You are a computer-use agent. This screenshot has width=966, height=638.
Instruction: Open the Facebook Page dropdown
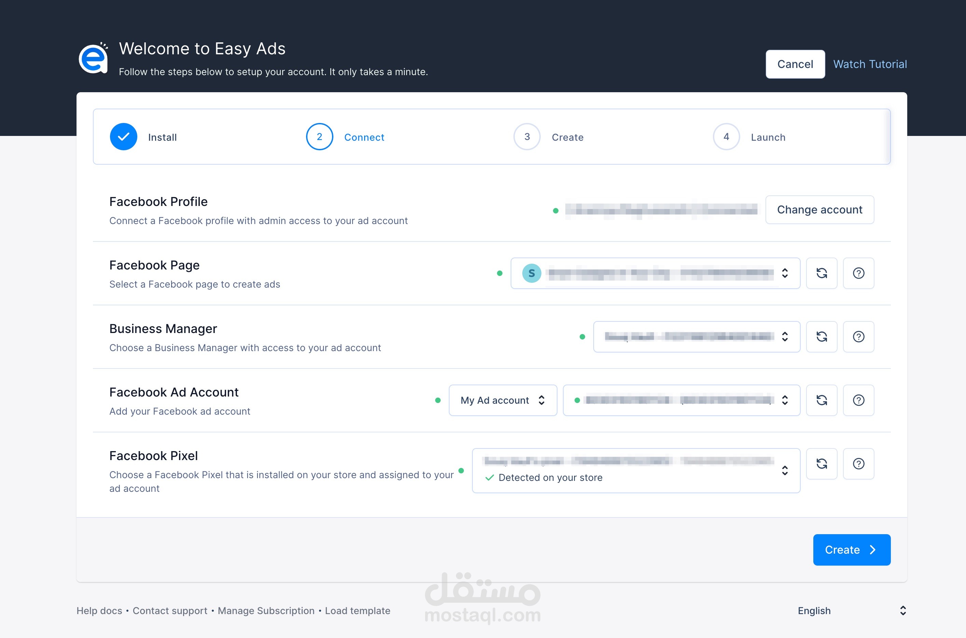tap(655, 273)
